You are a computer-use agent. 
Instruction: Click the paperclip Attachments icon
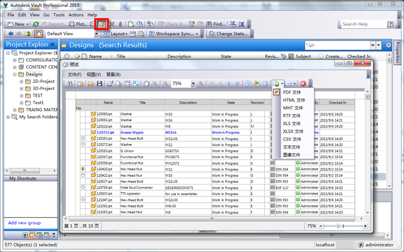click(120, 24)
